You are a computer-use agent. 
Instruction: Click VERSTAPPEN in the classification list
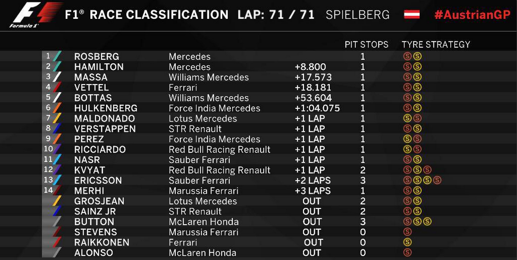tap(105, 129)
